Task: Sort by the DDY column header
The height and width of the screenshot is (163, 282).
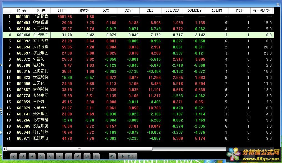Action: 128,11
